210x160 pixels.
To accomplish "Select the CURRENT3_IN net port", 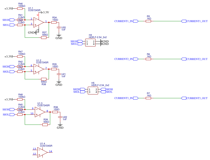I will coord(136,98).
